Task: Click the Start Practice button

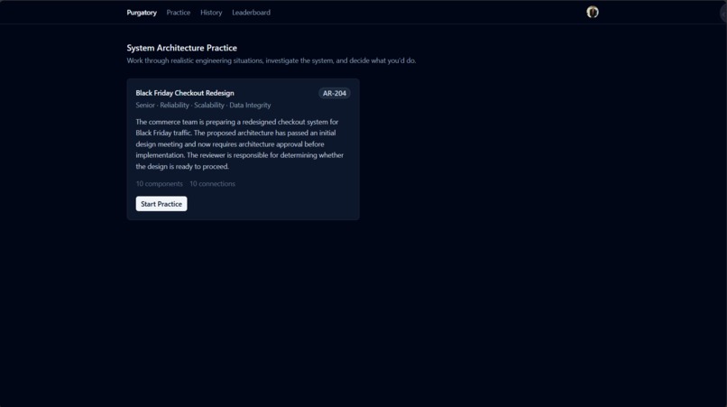Action: [x=161, y=204]
